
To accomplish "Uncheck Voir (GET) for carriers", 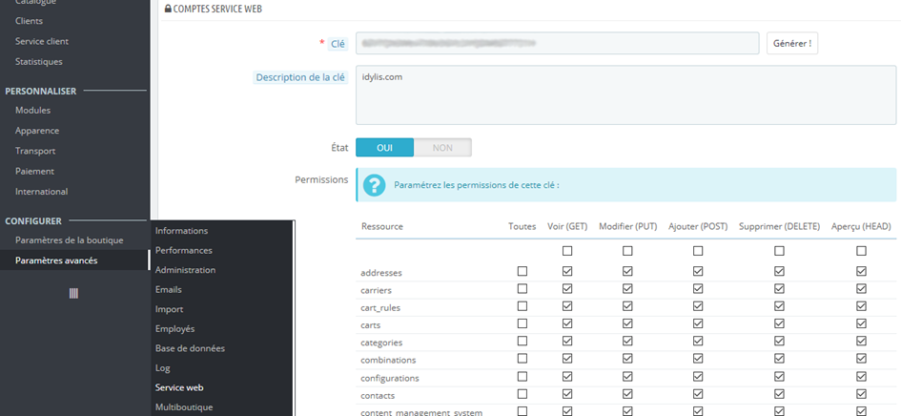I will pyautogui.click(x=567, y=289).
